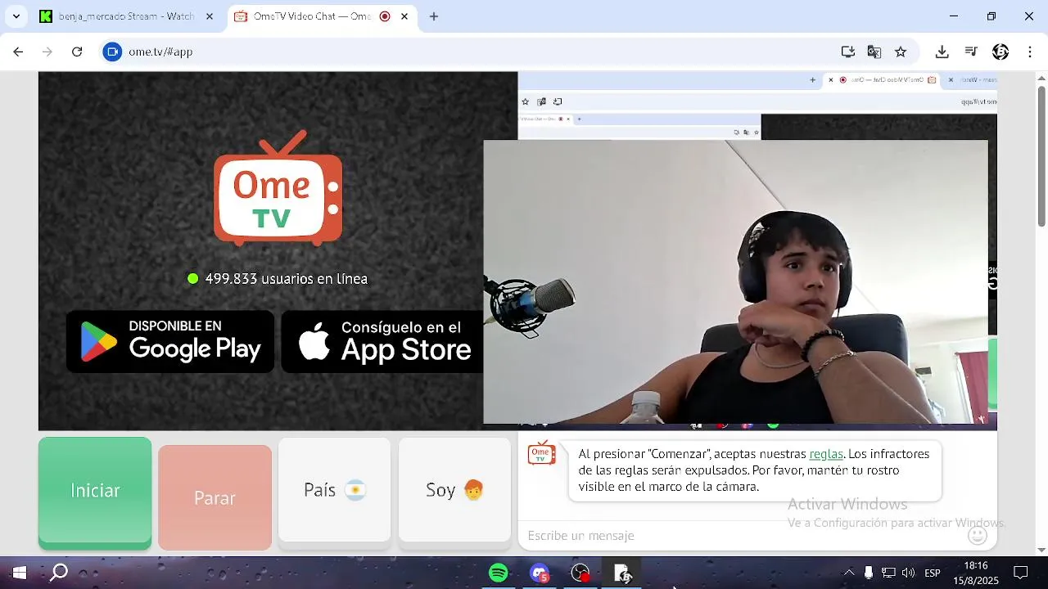Open the Google Play download badge
Image resolution: width=1048 pixels, height=589 pixels.
point(170,342)
